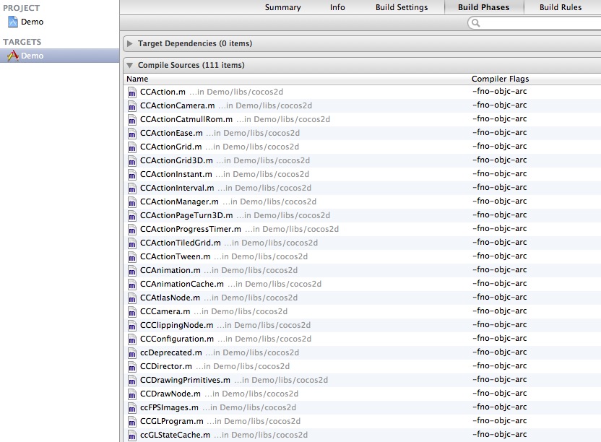Click the CCActionTiledGrid.m file icon

point(132,243)
